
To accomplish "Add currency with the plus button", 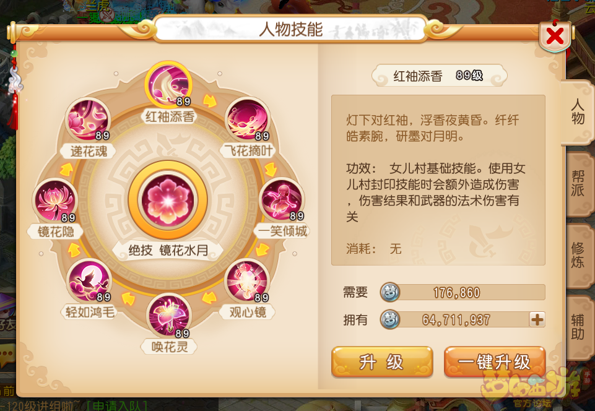I will click(x=537, y=319).
